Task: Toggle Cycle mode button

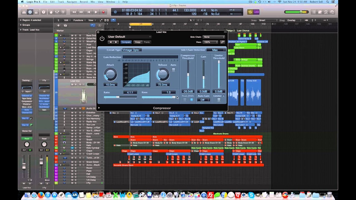Action: [250, 12]
